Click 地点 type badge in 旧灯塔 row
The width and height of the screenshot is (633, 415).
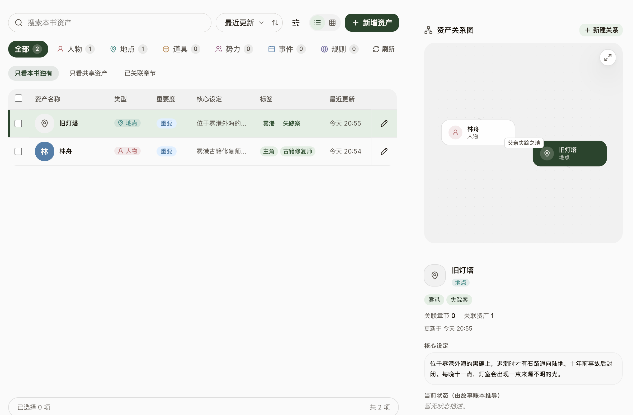point(127,123)
